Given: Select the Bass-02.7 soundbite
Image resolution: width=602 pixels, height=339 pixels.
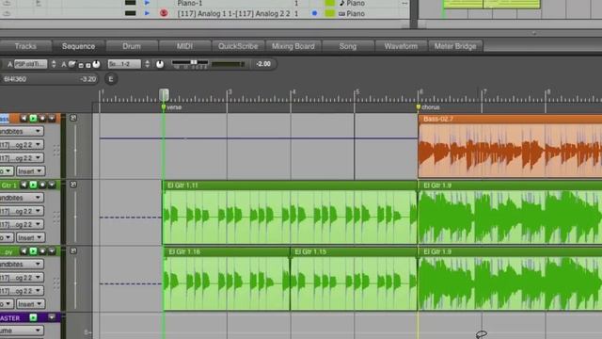Looking at the screenshot, I should [x=510, y=146].
